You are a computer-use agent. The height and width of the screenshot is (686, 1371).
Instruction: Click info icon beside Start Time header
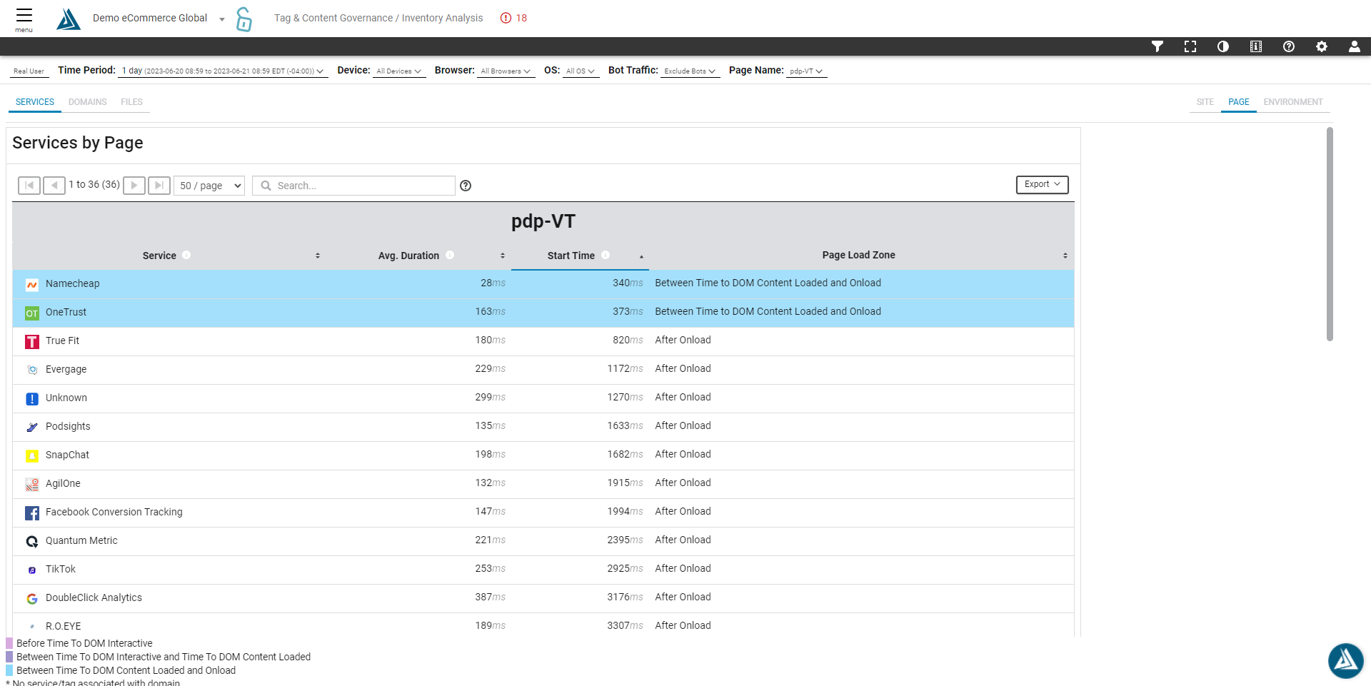(606, 255)
